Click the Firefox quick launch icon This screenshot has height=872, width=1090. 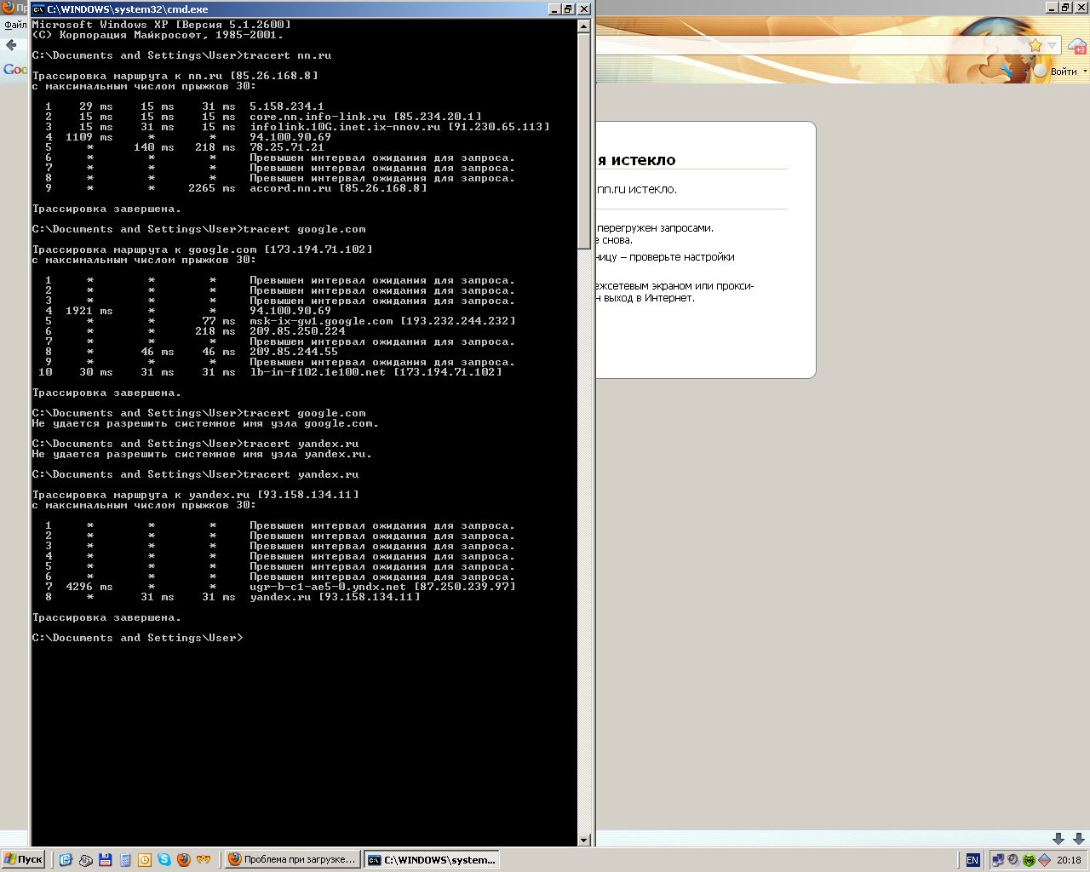click(x=184, y=860)
